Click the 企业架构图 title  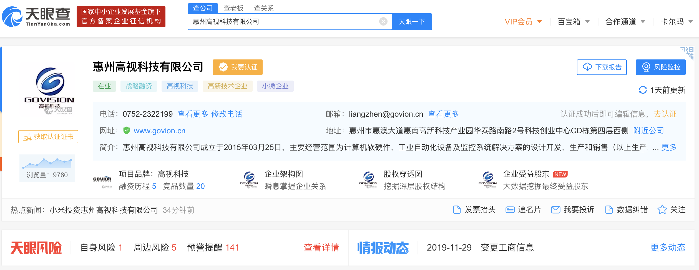284,174
